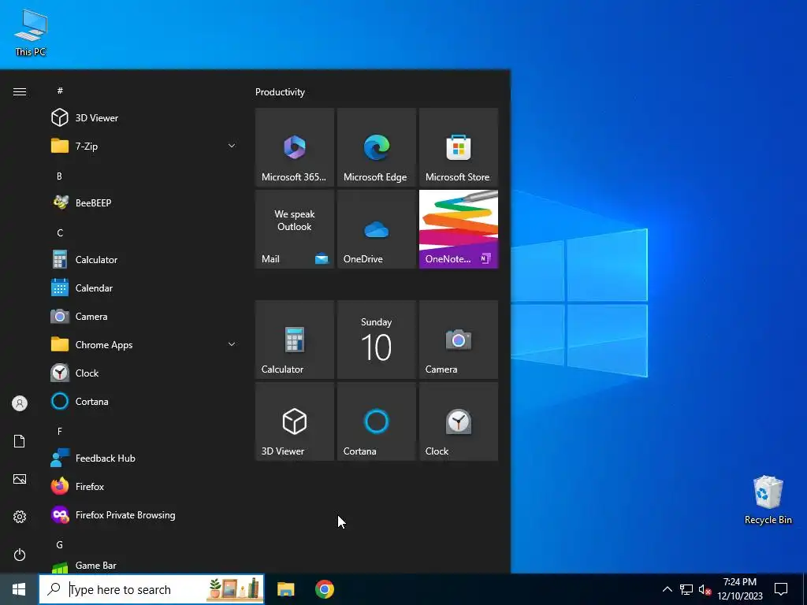This screenshot has width=807, height=605.
Task: Open File Explorer from the taskbar
Action: (x=285, y=589)
